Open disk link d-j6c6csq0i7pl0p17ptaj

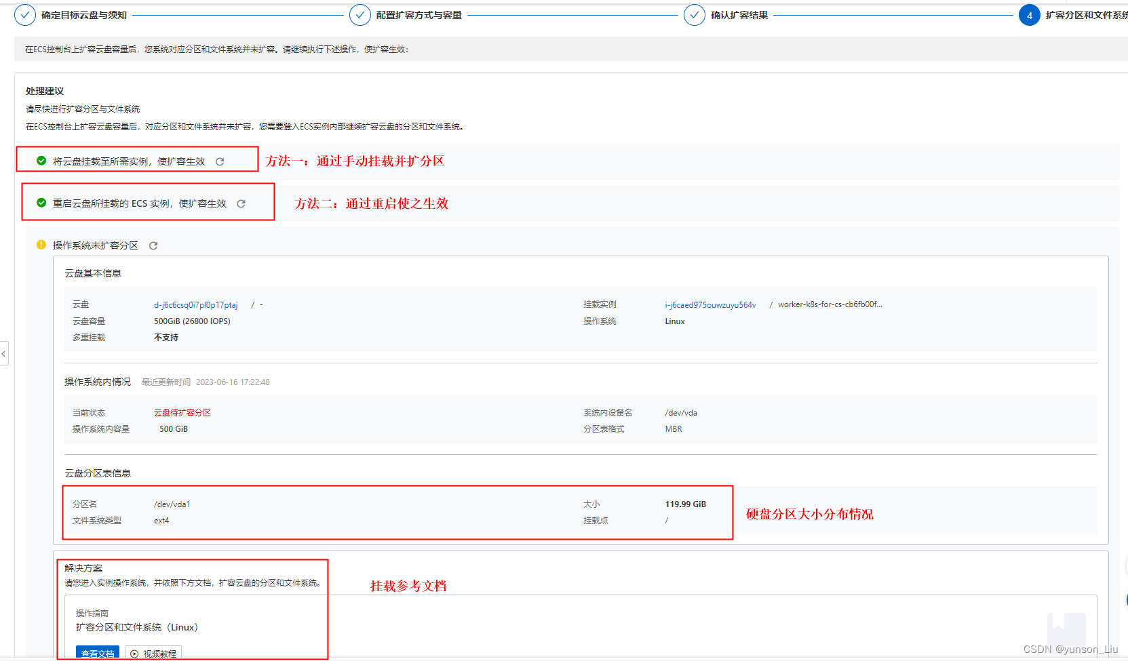coord(196,305)
